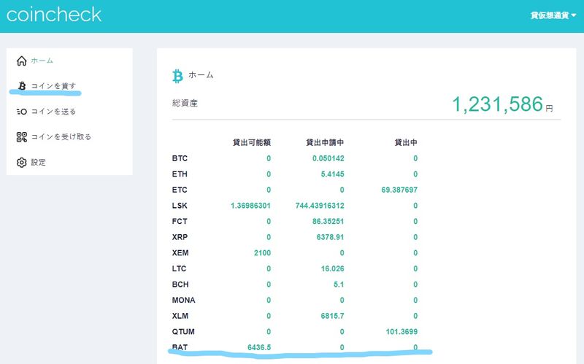The image size is (584, 364).
Task: Click the gear settings icon
Action: pos(22,162)
